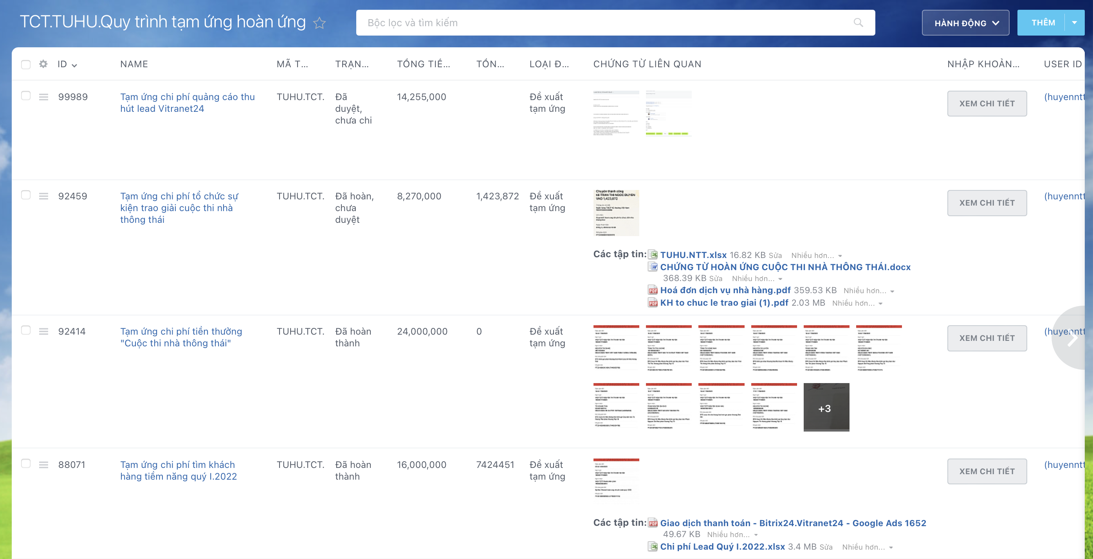Sort by the TRẠN... column header

352,64
